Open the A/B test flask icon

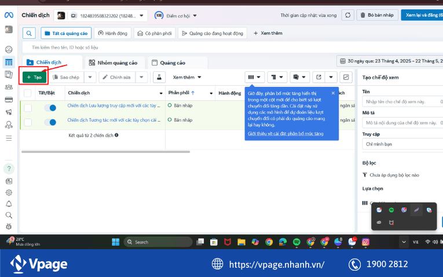(159, 77)
